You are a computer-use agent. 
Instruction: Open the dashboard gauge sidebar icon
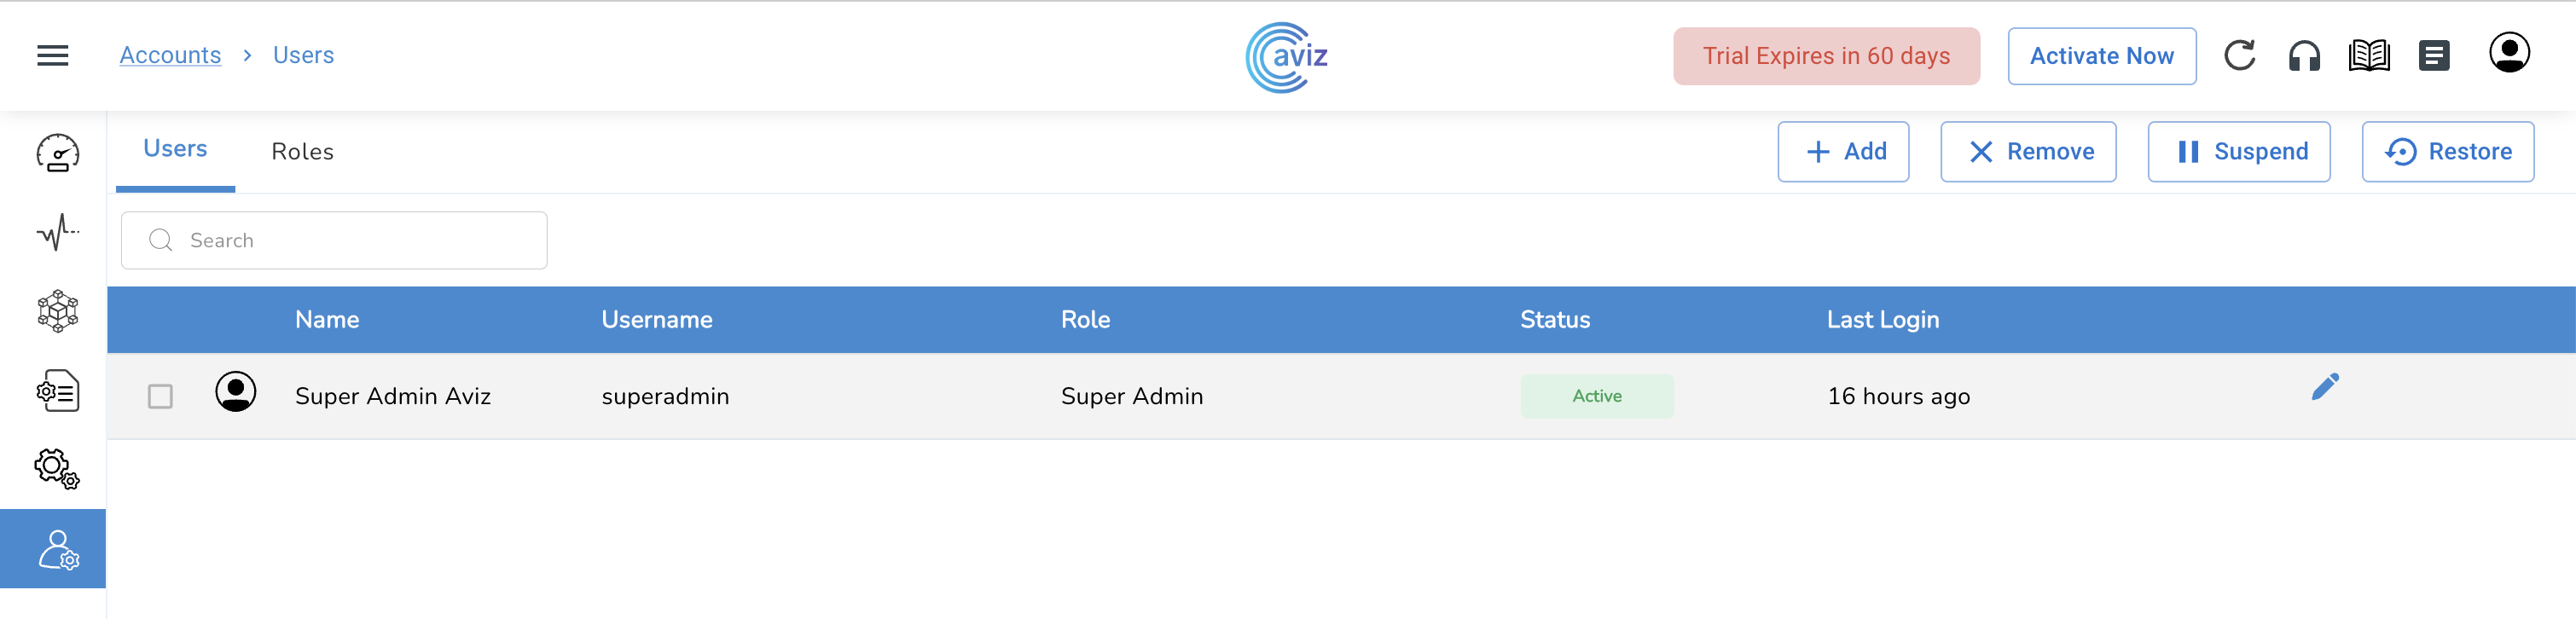click(58, 153)
